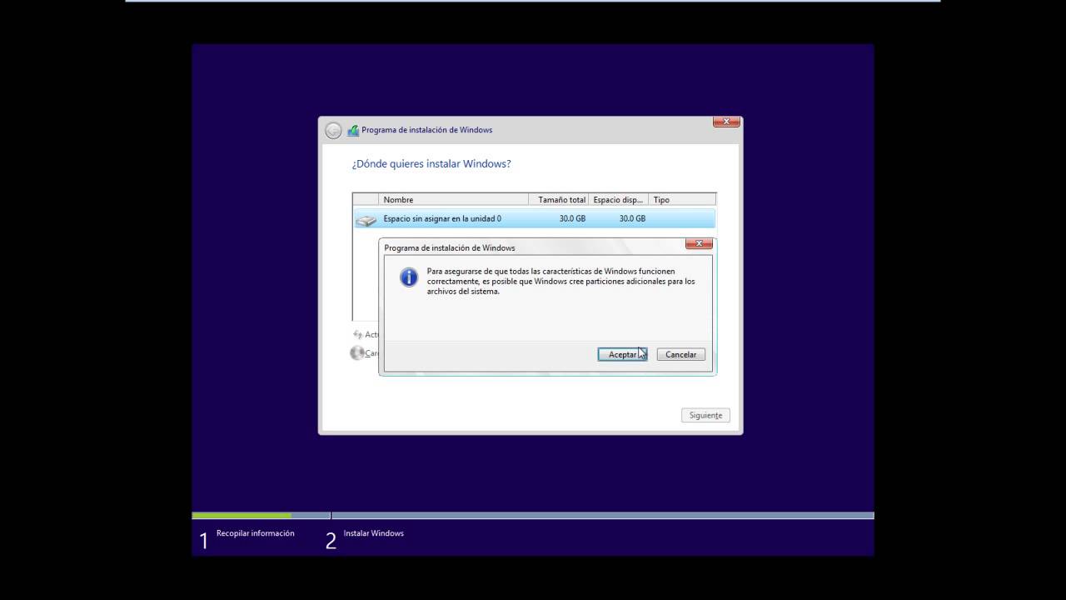Click the round back arrow icon
This screenshot has height=600, width=1066.
[333, 130]
